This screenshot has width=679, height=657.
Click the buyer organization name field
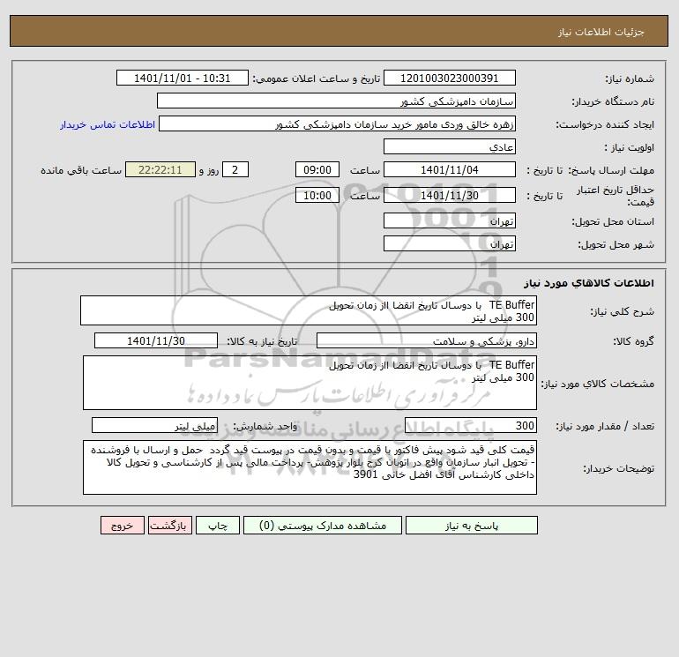coord(336,101)
